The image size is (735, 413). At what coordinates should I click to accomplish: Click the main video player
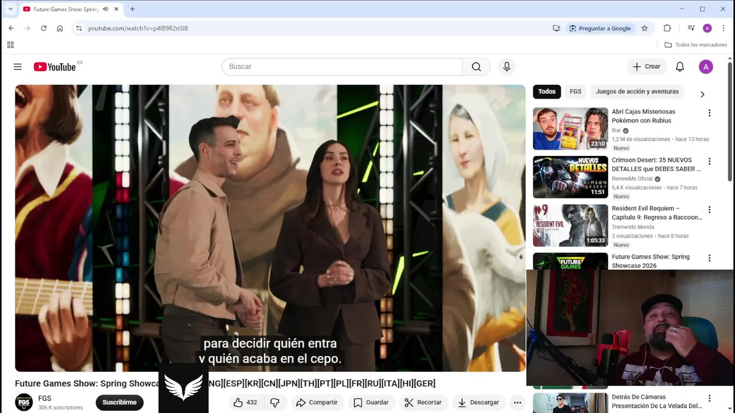click(x=270, y=228)
